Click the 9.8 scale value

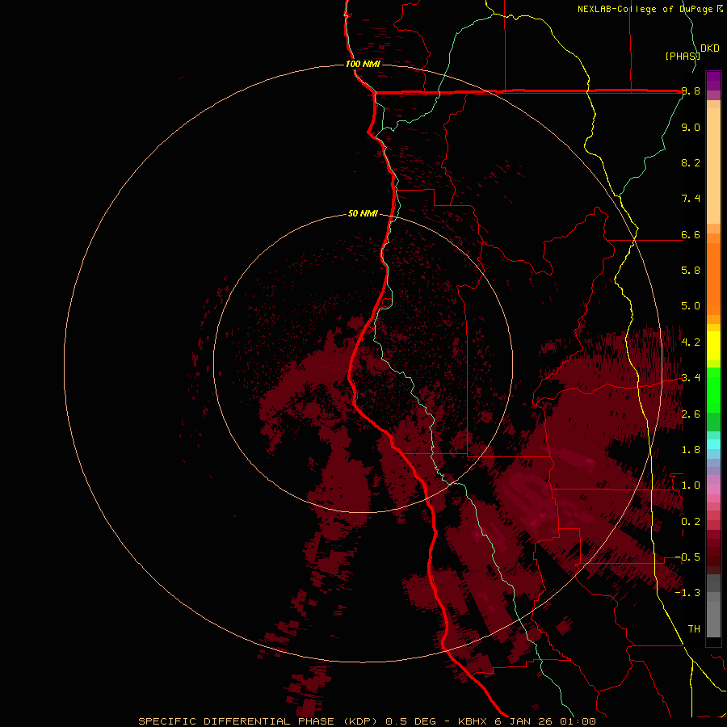point(691,91)
